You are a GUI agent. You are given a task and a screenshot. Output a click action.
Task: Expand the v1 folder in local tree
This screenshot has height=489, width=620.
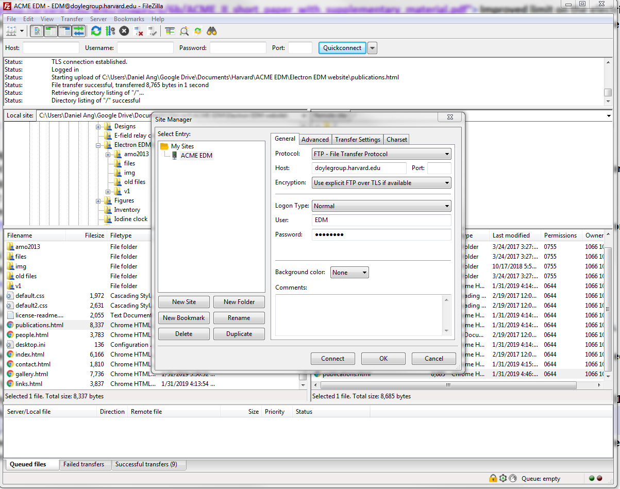click(108, 191)
